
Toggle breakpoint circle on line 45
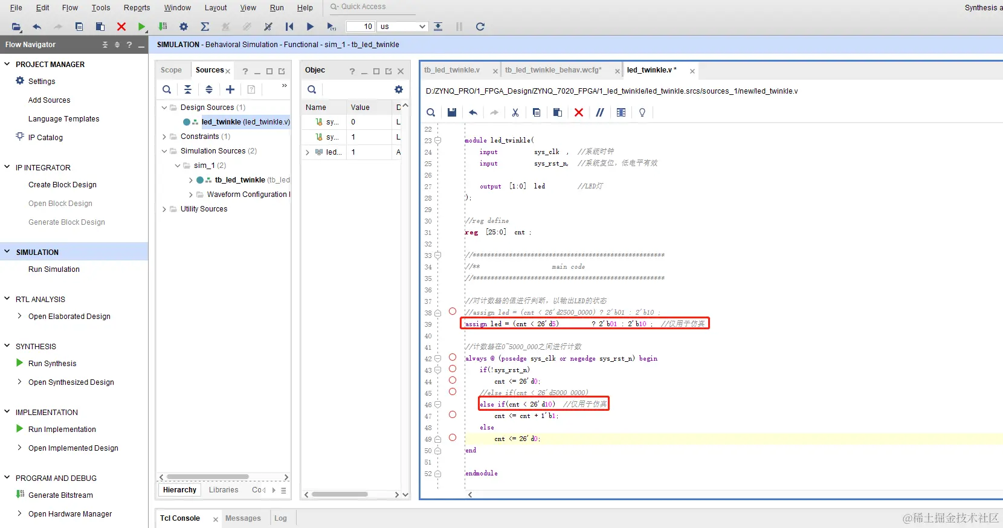(x=453, y=392)
